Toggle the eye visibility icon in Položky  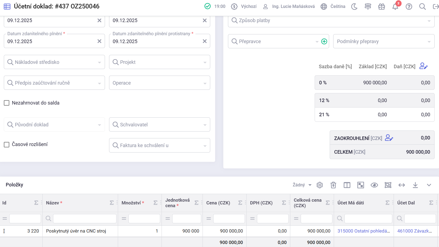pos(374,185)
